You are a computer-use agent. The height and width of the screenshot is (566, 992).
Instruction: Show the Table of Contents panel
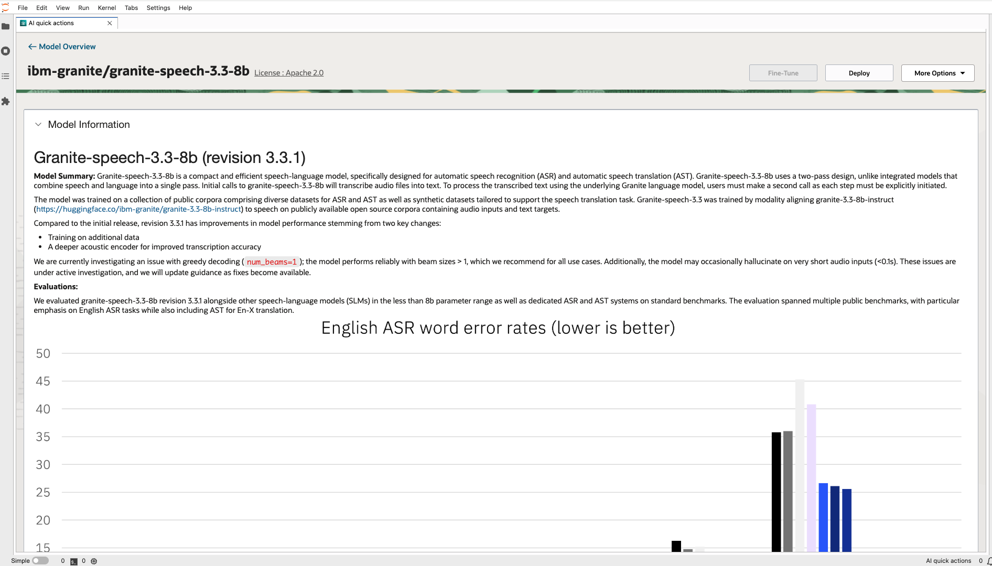[x=6, y=76]
